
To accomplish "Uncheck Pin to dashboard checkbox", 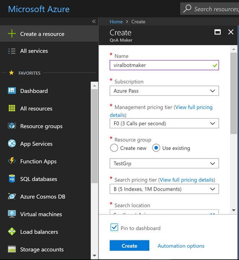I will pos(114,227).
